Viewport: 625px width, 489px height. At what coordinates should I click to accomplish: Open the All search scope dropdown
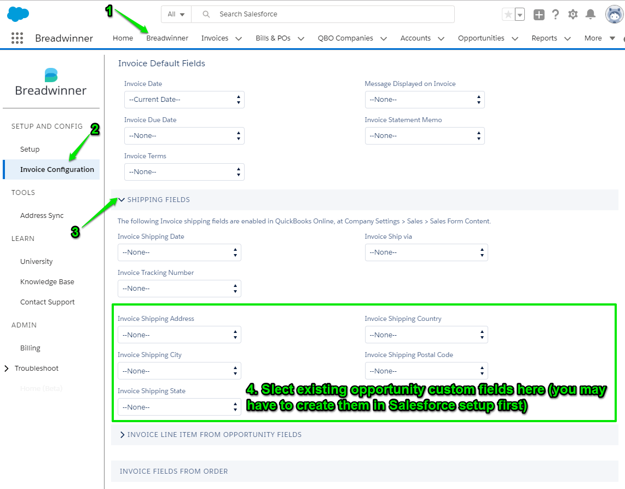click(x=176, y=14)
